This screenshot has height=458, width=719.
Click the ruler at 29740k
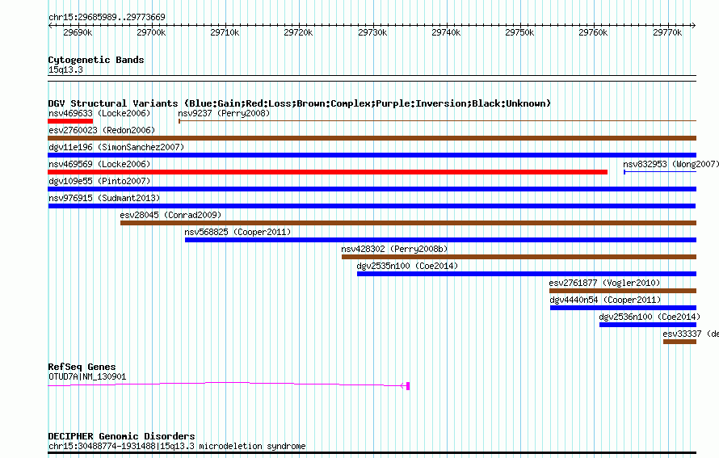pos(446,32)
